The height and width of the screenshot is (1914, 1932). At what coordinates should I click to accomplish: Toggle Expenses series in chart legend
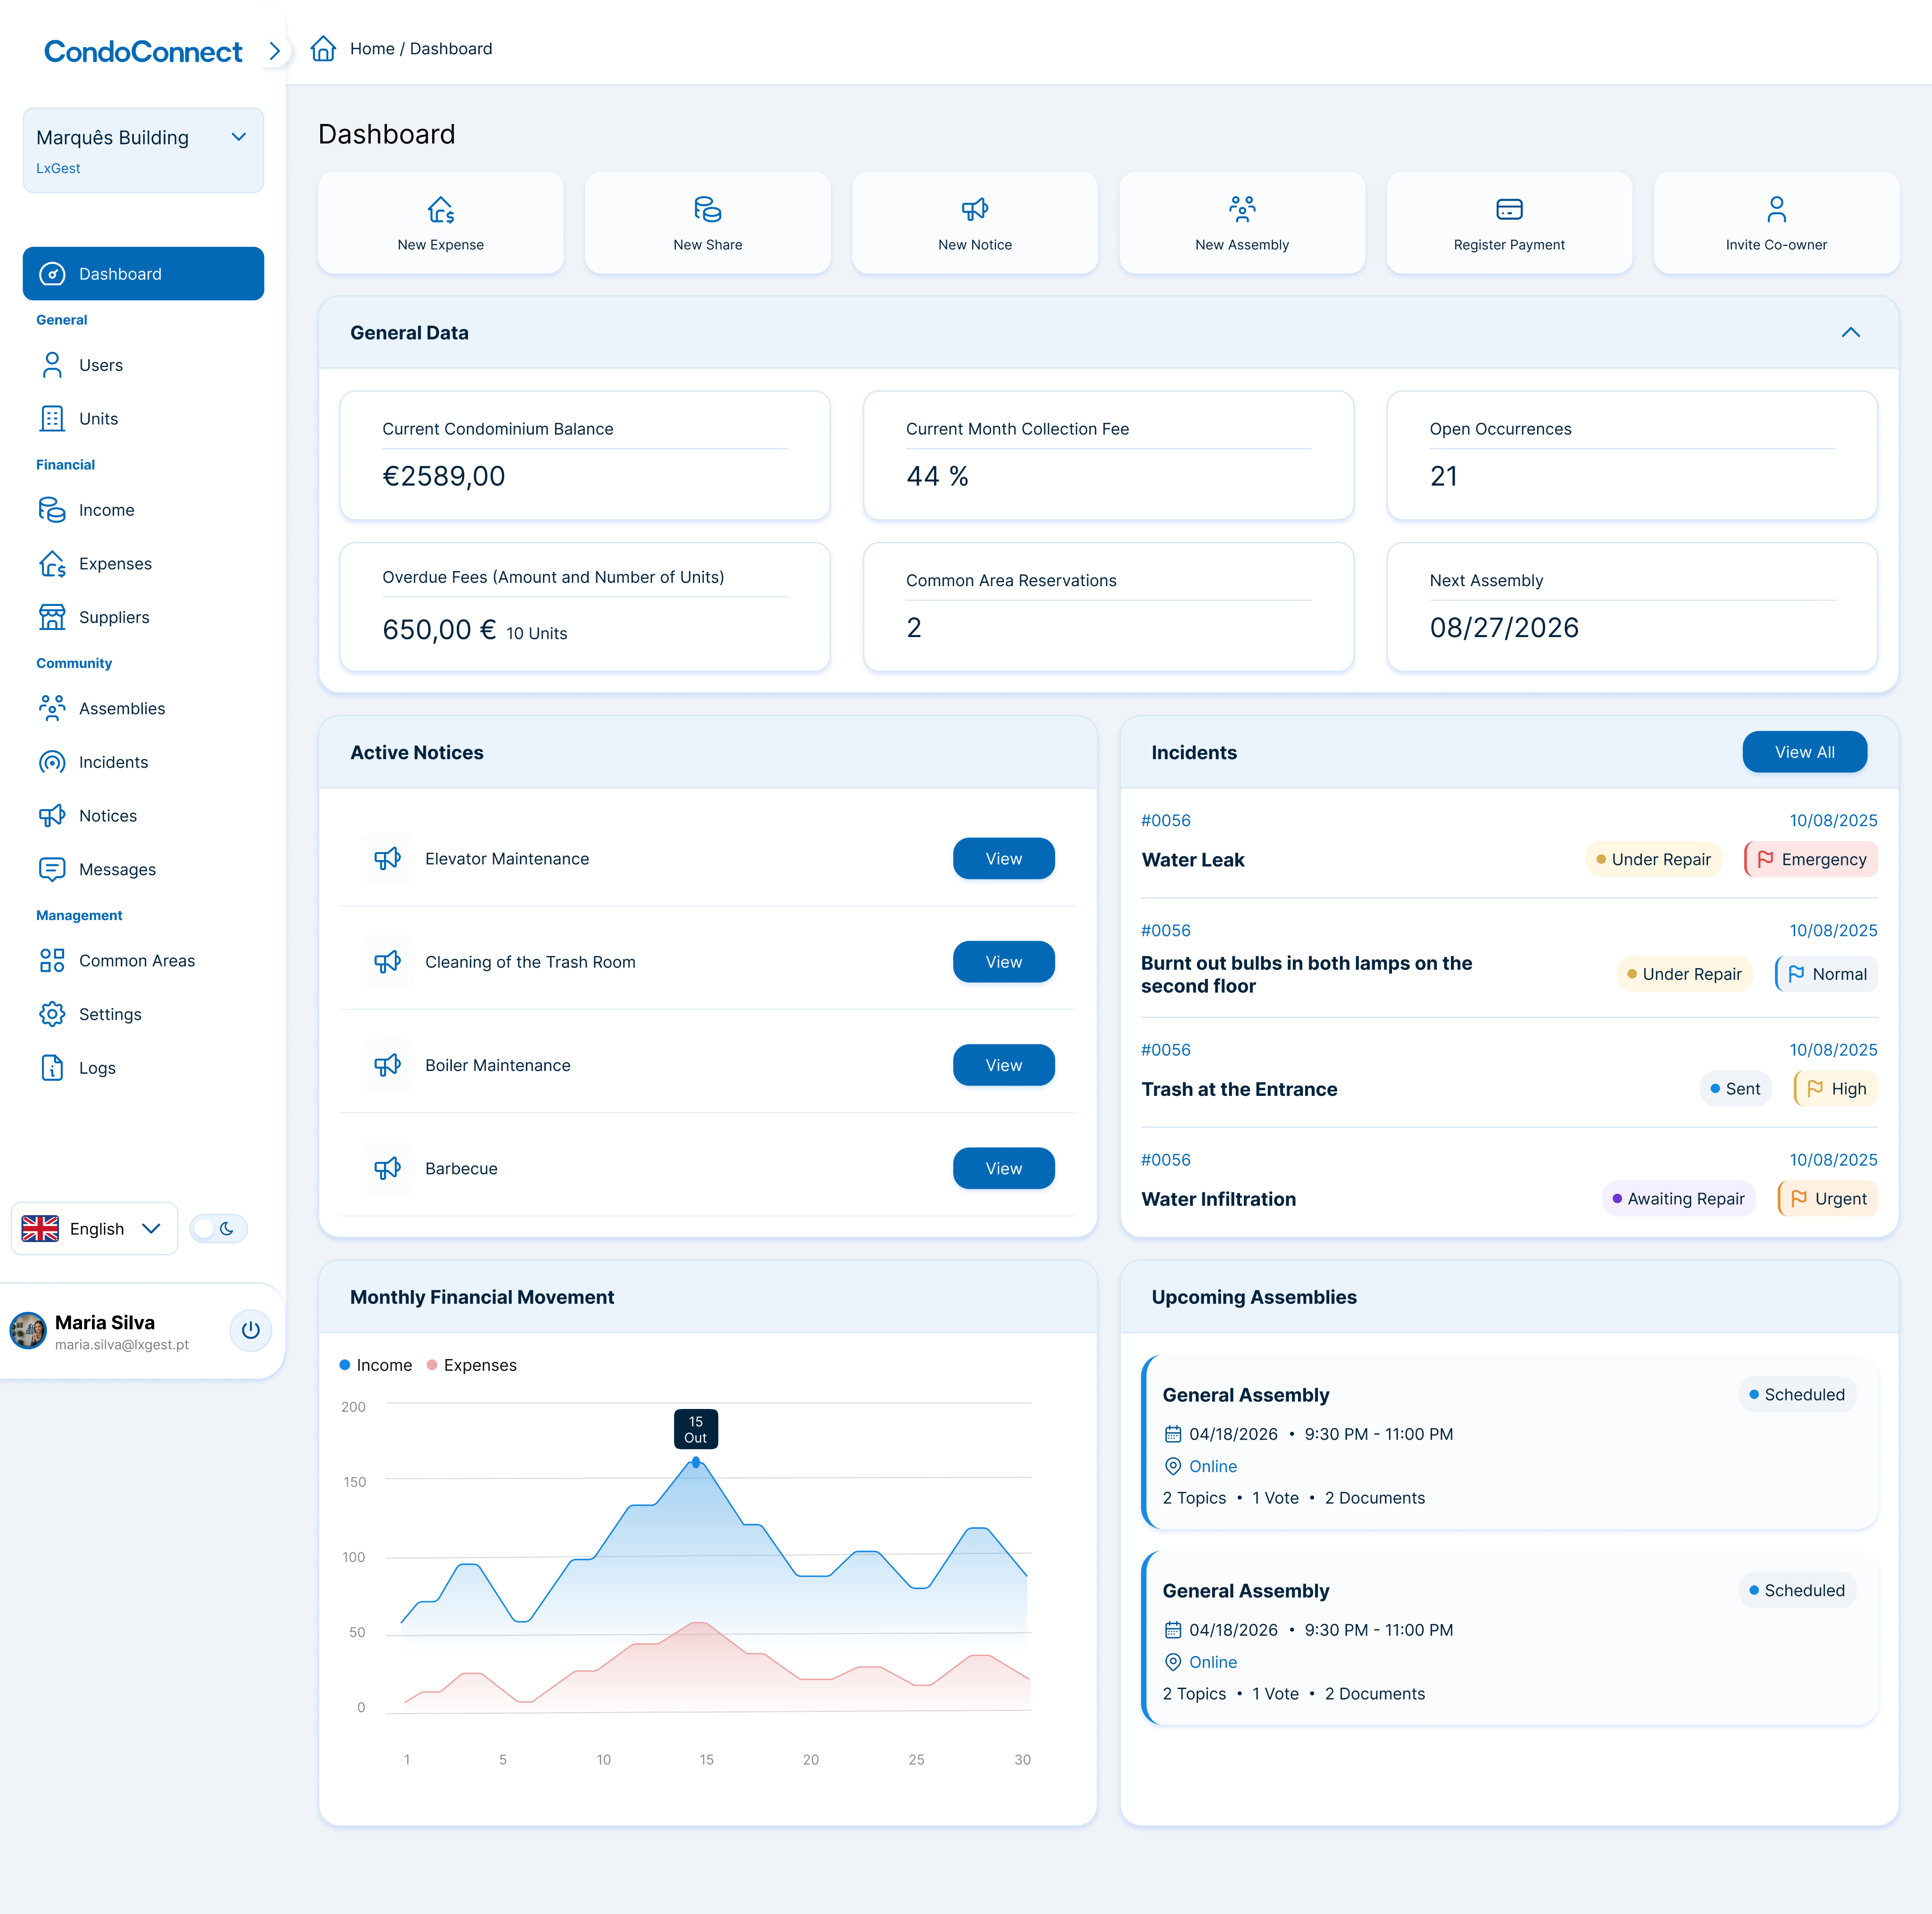click(472, 1365)
